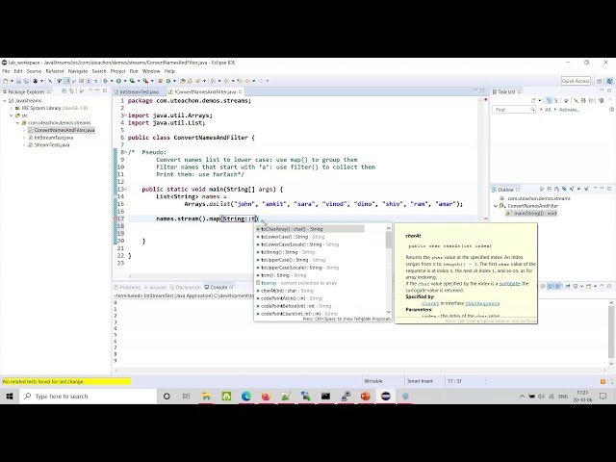Toggle Hide Fields in Outline toolbar
This screenshot has height=462, width=616.
(564, 189)
